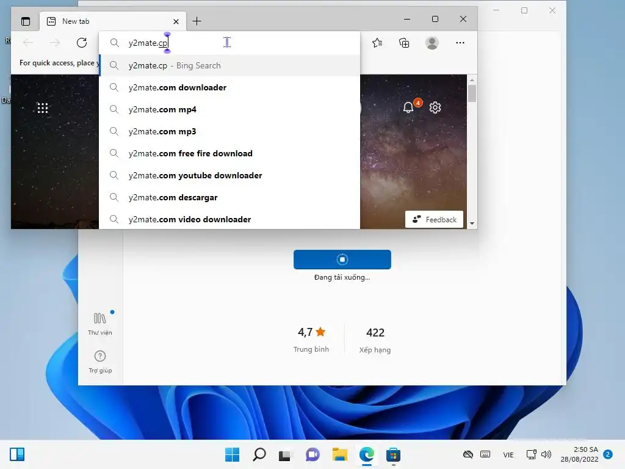
Task: Close the Microsoft Store window
Action: (x=552, y=10)
